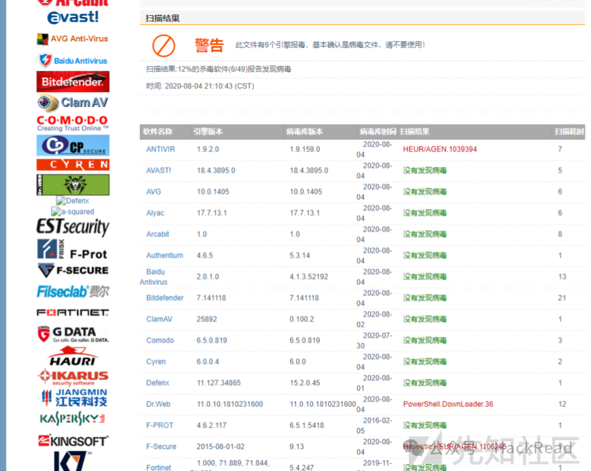Click the Filseclab logo

[73, 291]
